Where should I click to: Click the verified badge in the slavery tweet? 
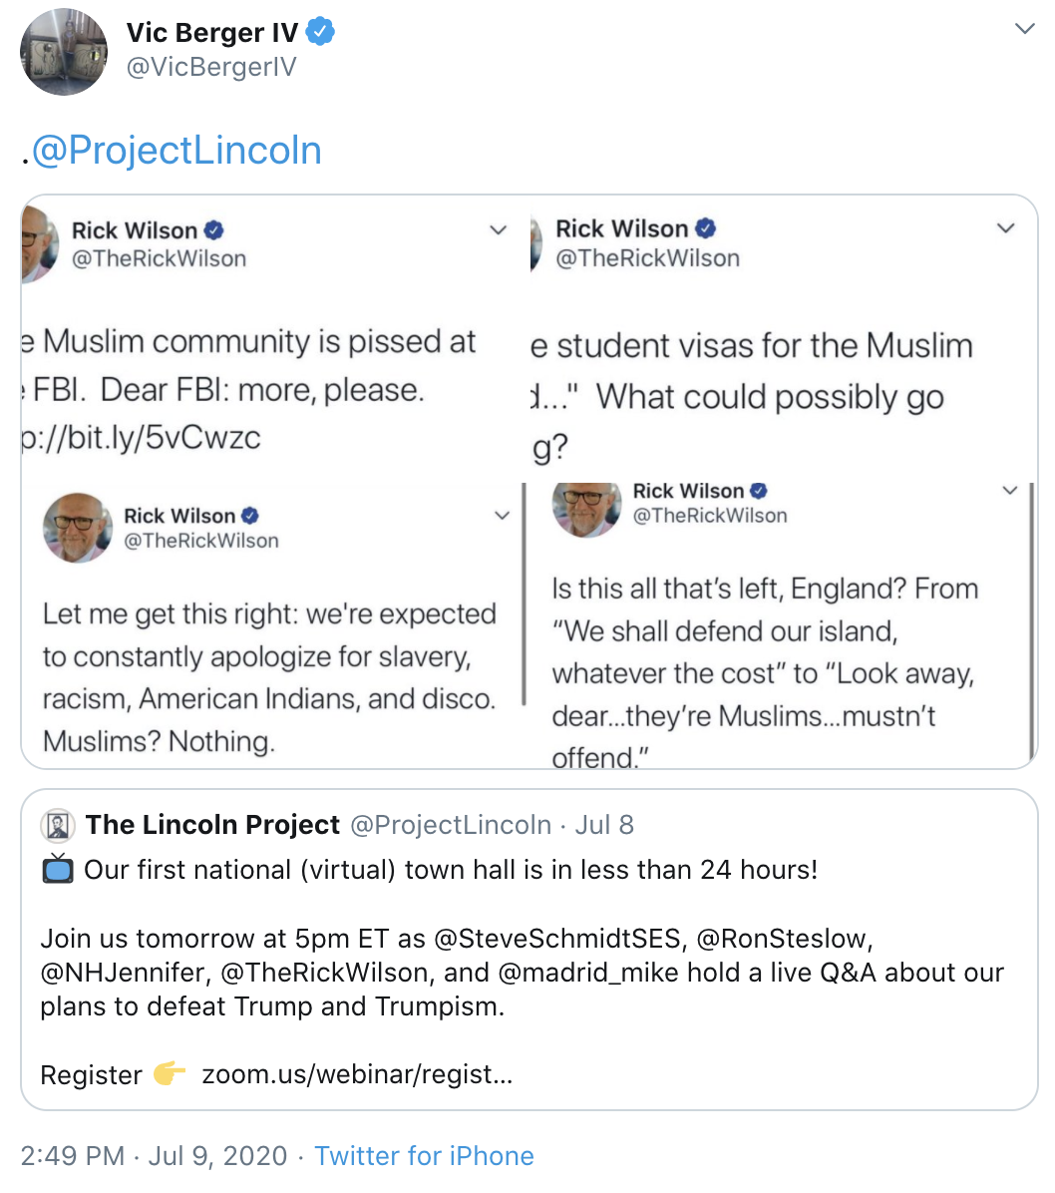pos(249,516)
